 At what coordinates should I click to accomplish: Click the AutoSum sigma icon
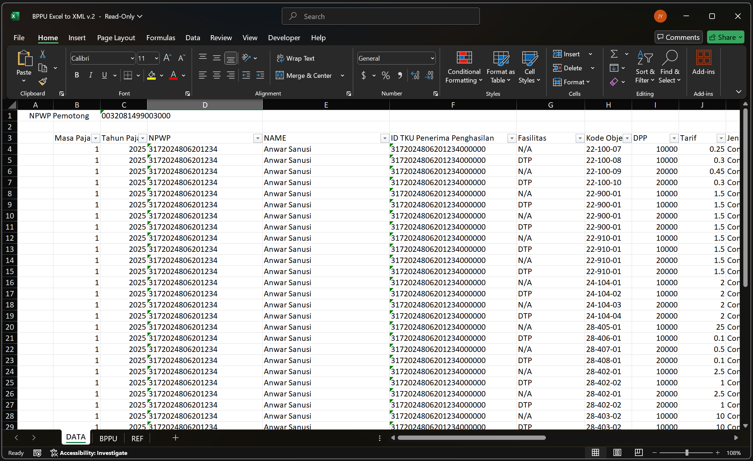(614, 54)
